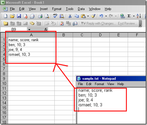Select the Format Painter brush icon
The image size is (147, 125).
[x=93, y=16]
